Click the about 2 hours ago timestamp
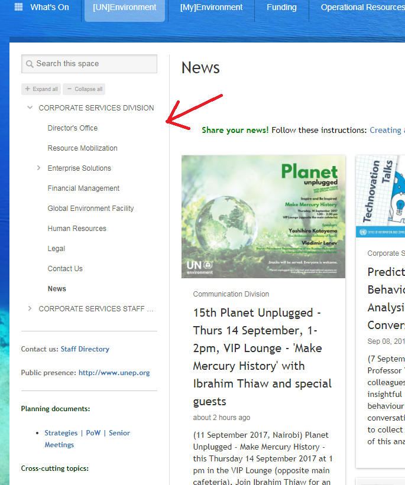The image size is (405, 485). pos(221,418)
